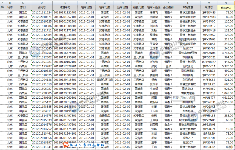The image size is (235, 150).
Task: Toggle half/full width moon icon
Action: (x=76, y=145)
